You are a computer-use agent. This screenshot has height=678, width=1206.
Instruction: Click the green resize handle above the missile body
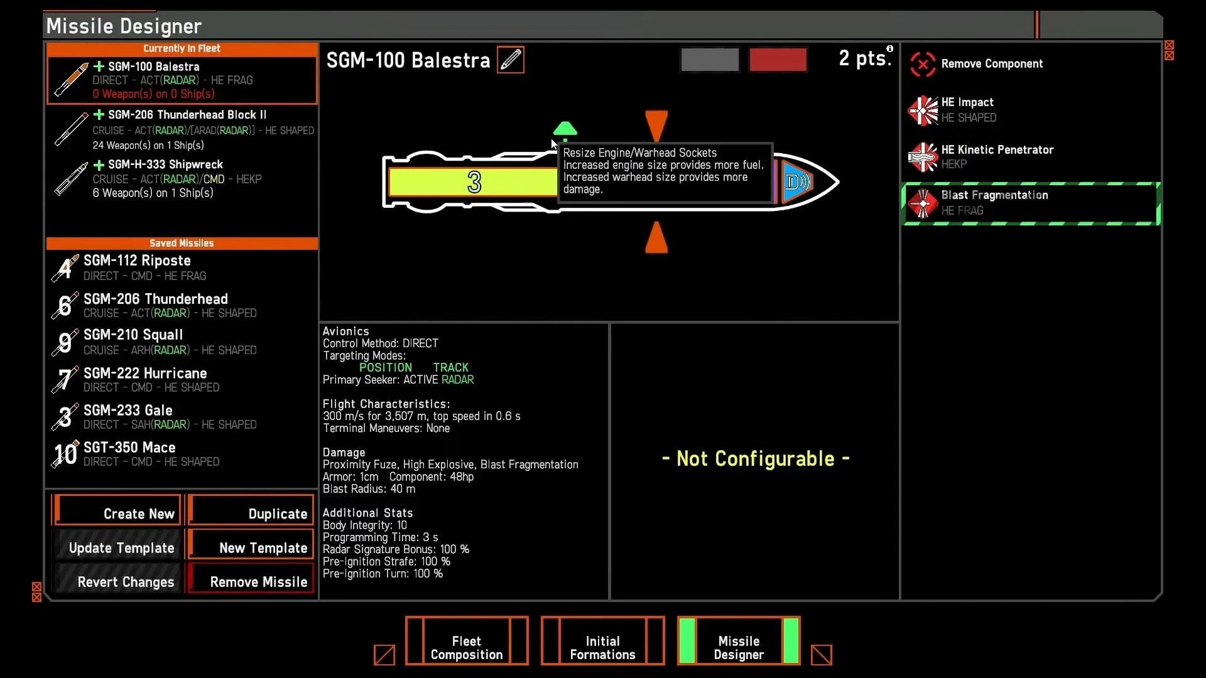click(x=565, y=129)
